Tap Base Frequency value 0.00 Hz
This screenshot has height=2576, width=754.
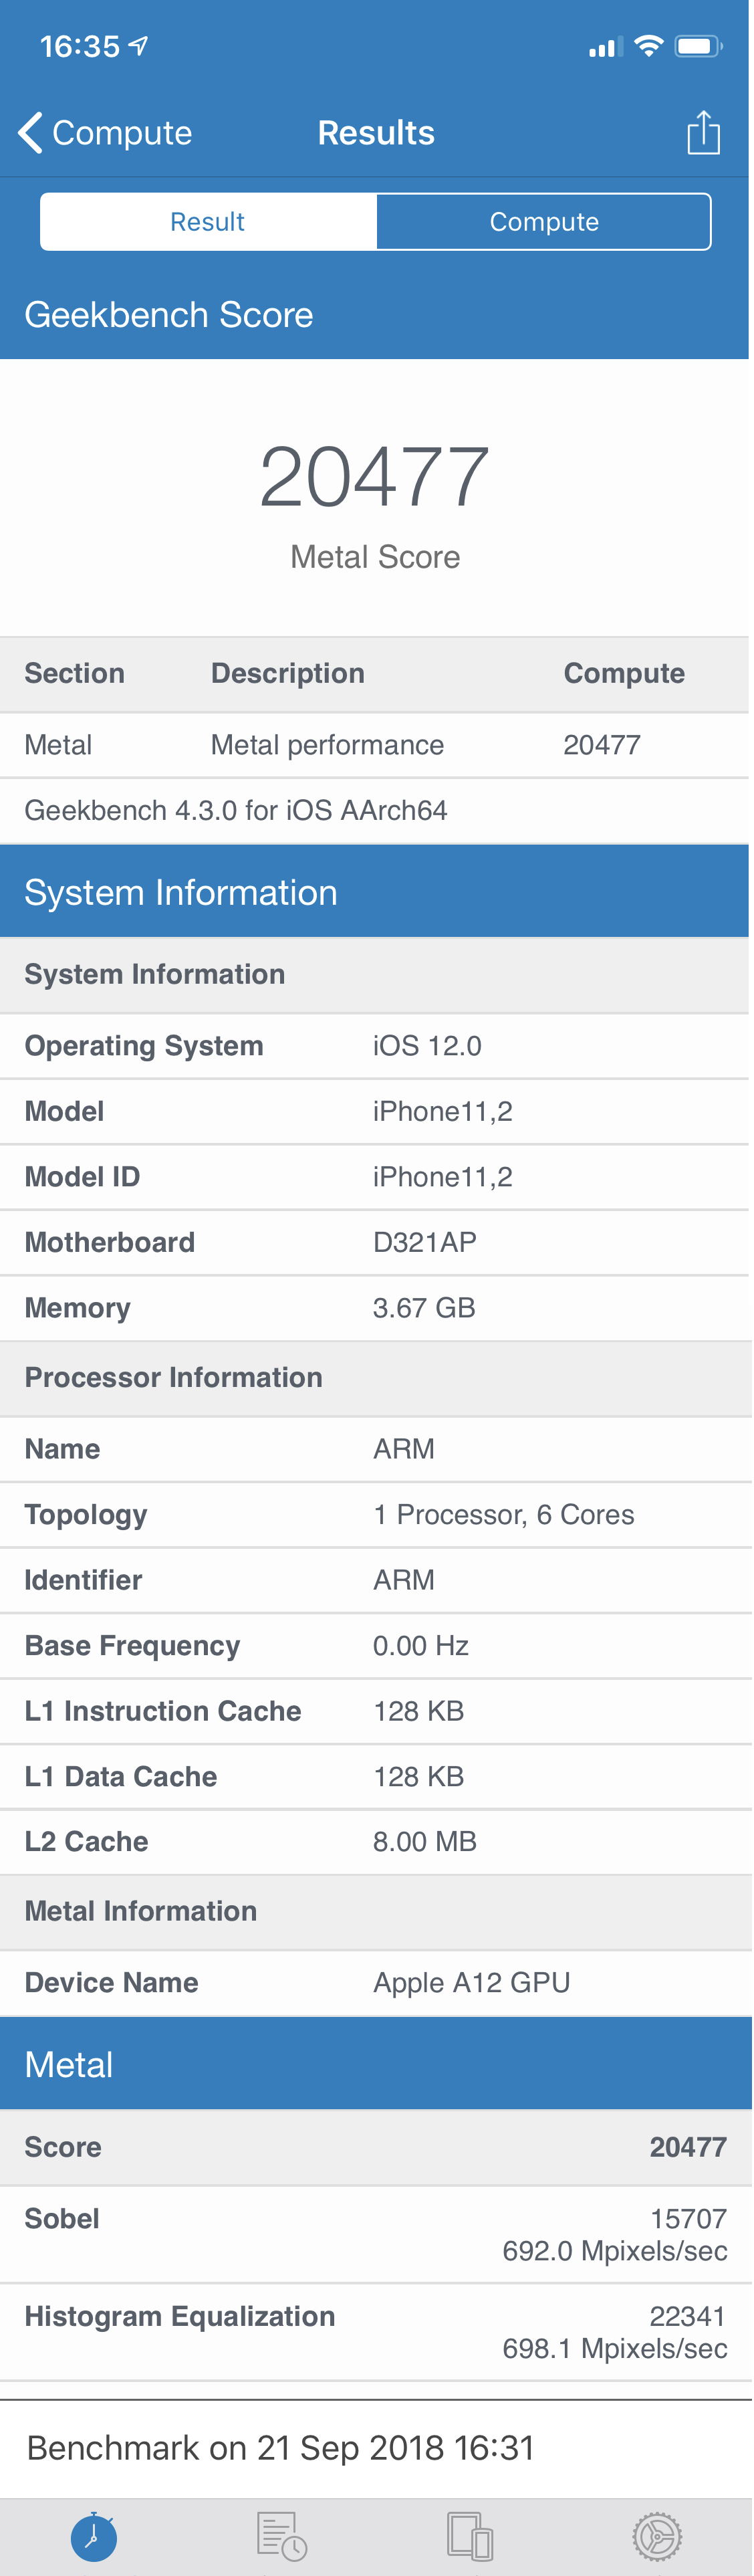tap(421, 1646)
